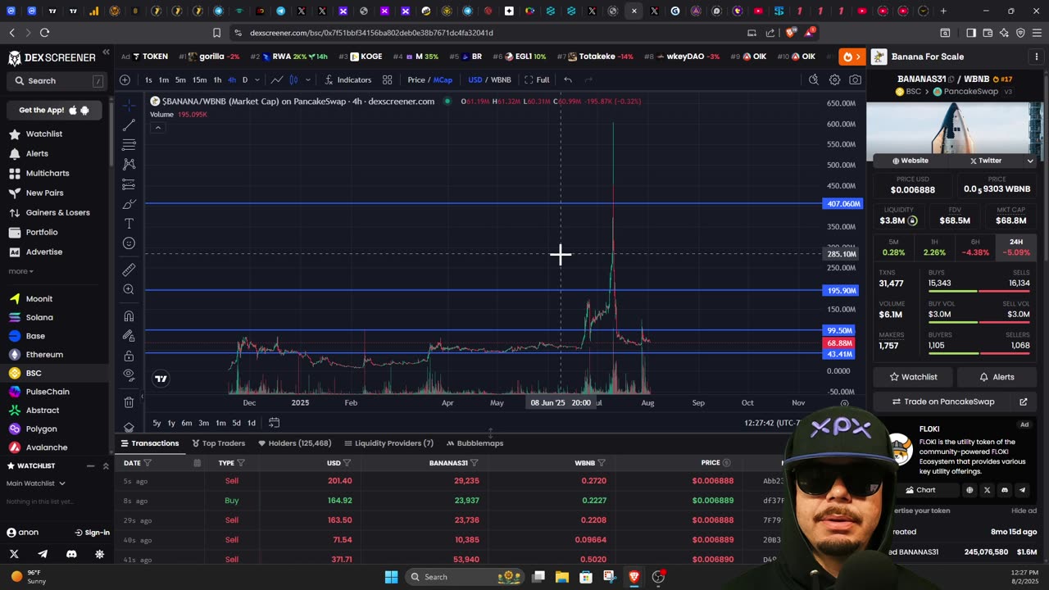
Task: Add pair to Watchlist button
Action: click(x=913, y=377)
